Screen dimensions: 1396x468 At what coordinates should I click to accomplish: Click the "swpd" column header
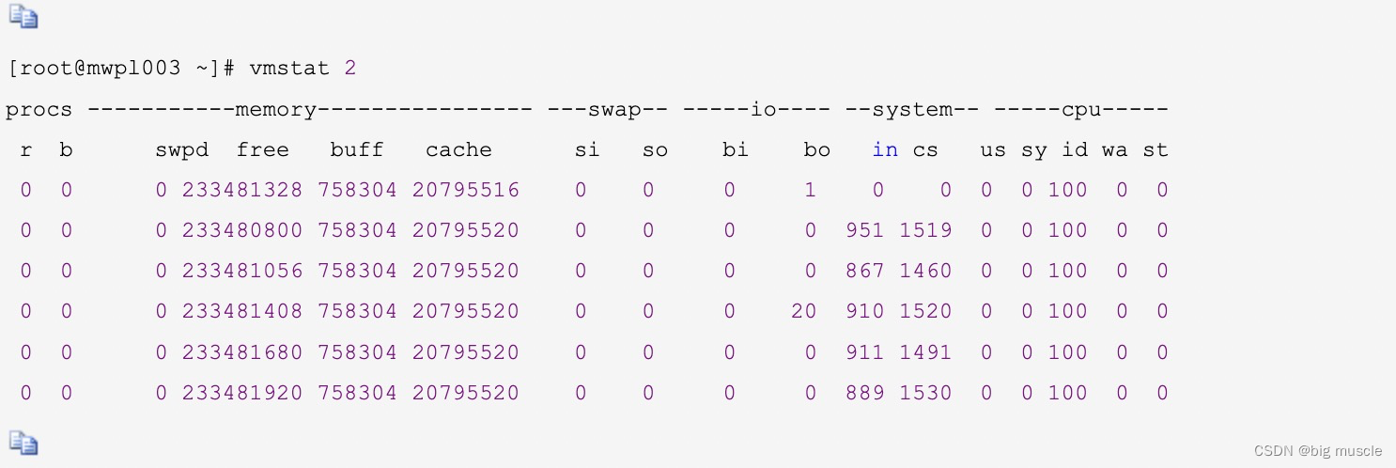[x=182, y=150]
